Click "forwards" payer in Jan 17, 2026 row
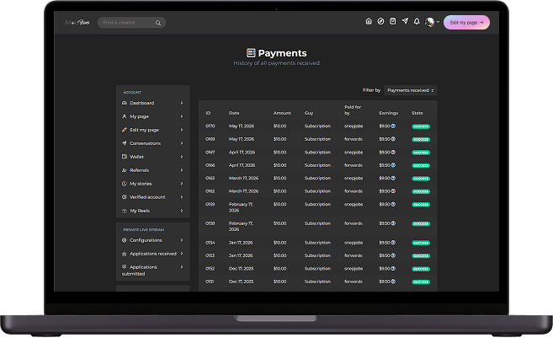Viewport: 553px width, 338px height. point(354,255)
